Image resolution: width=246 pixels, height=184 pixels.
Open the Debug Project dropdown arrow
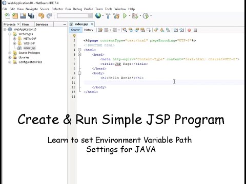tap(140, 16)
